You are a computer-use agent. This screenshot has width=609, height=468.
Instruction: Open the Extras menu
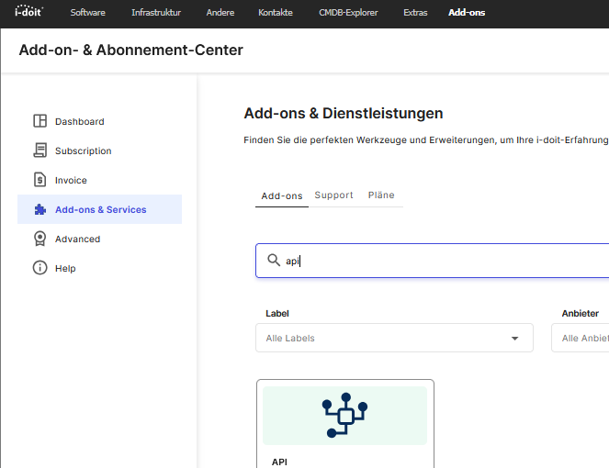(x=415, y=13)
